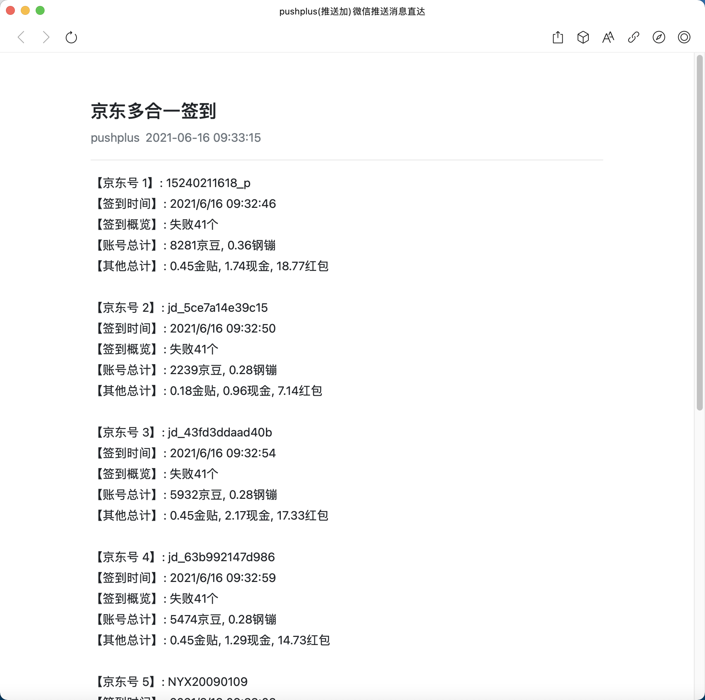Click the pushplus author label
Viewport: 705px width, 700px height.
pyautogui.click(x=115, y=138)
